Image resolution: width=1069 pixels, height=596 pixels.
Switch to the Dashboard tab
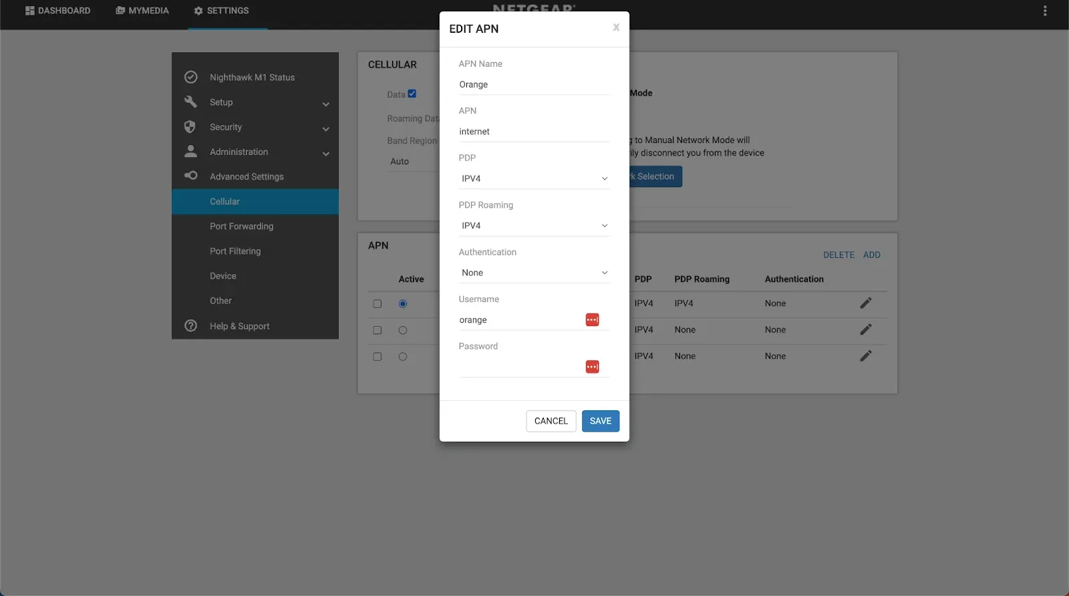click(x=57, y=11)
